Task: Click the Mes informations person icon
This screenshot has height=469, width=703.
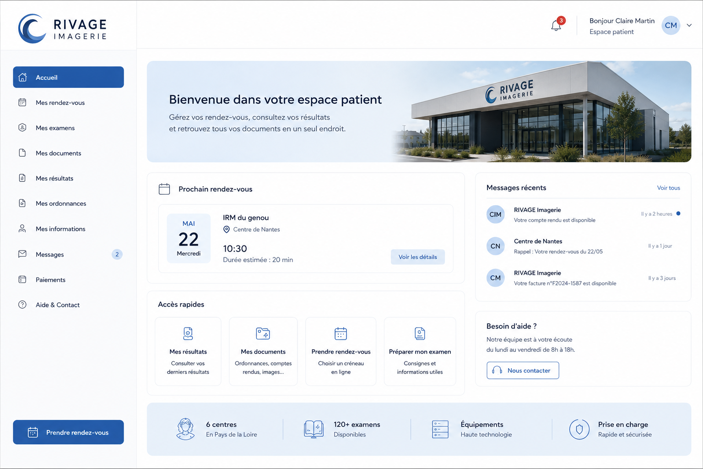Action: (x=22, y=229)
